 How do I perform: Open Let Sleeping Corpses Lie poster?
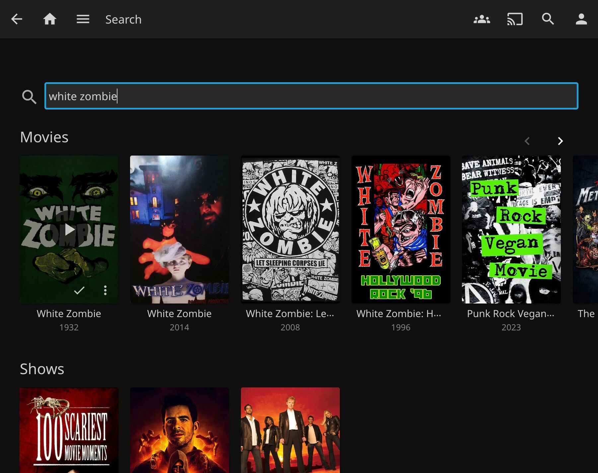tap(290, 229)
